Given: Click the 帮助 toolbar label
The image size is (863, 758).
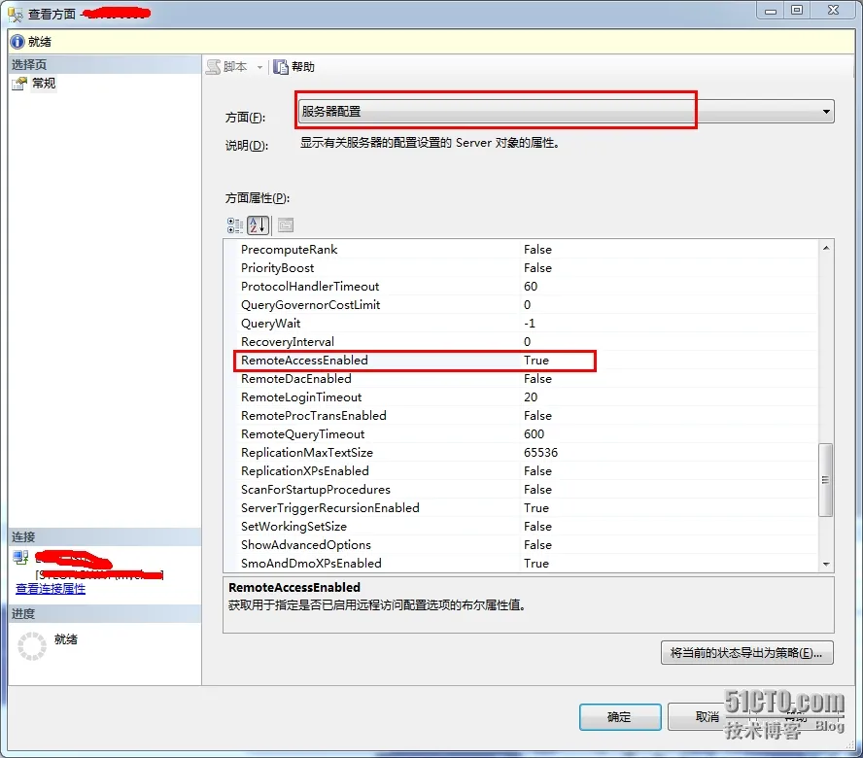Looking at the screenshot, I should (x=303, y=67).
